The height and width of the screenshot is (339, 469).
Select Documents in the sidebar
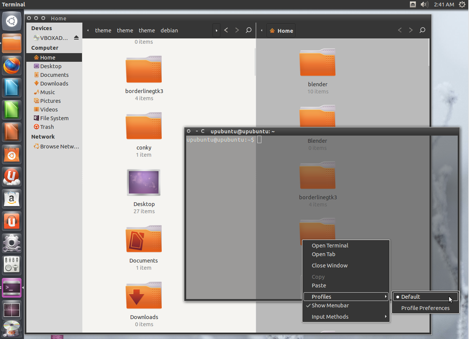pyautogui.click(x=54, y=75)
